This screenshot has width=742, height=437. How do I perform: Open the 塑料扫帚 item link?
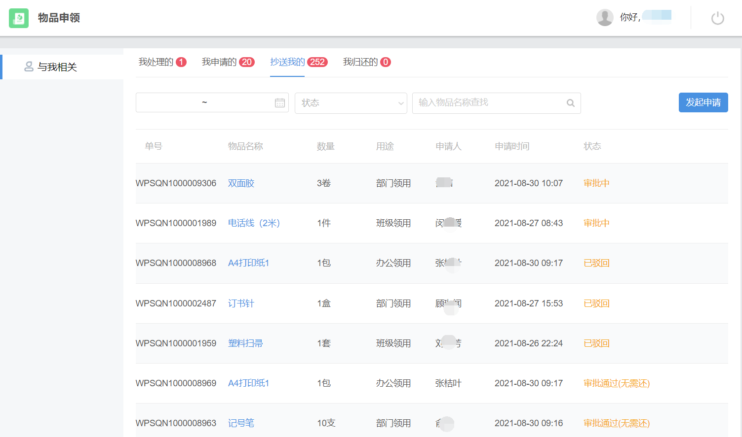pos(245,343)
